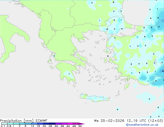Screen dimensions: 164x127
Task: Select the 'ECMWF' model label
Action: pyautogui.click(x=41, y=121)
